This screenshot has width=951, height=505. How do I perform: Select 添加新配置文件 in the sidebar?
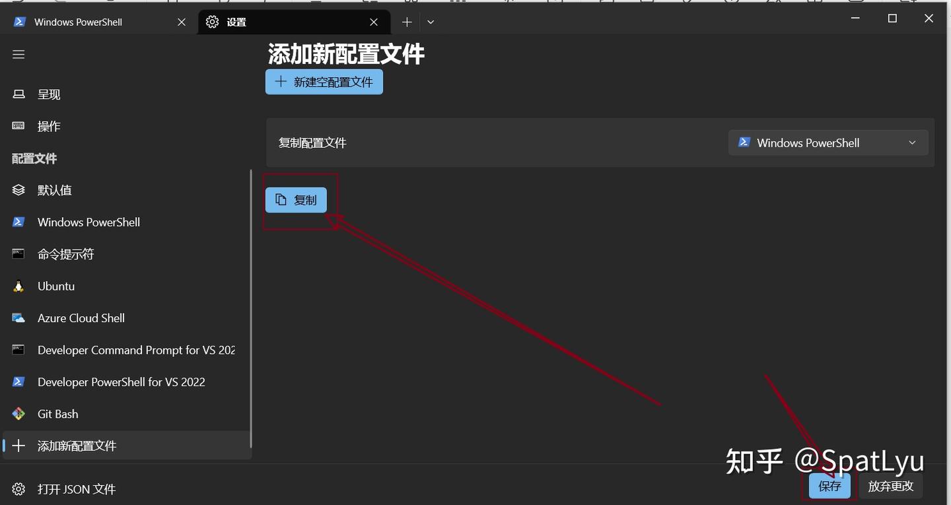point(77,446)
